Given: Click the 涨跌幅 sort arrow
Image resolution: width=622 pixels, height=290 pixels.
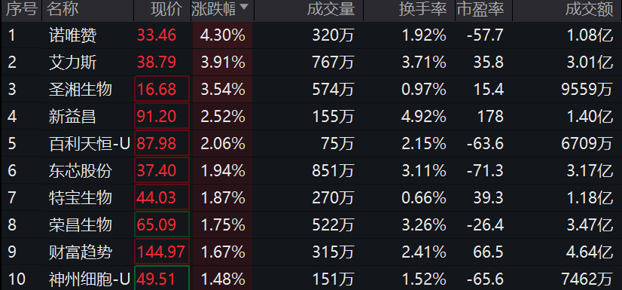Looking at the screenshot, I should (243, 7).
